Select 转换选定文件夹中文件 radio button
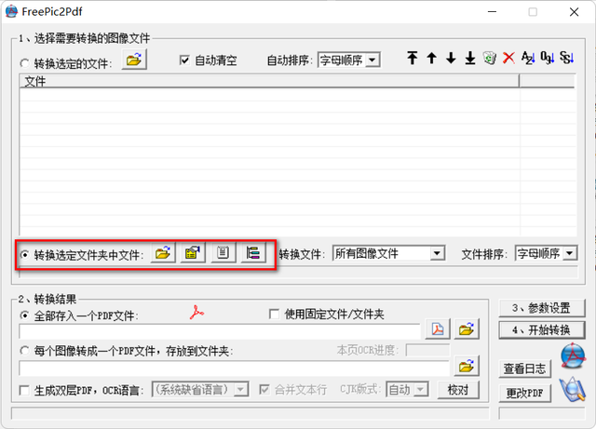The image size is (596, 429). click(x=25, y=254)
